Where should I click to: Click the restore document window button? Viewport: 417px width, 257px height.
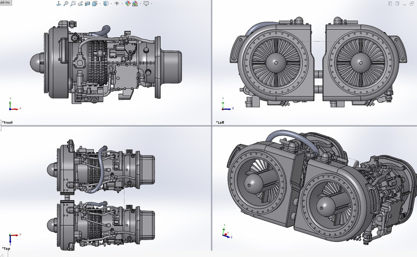(412, 4)
